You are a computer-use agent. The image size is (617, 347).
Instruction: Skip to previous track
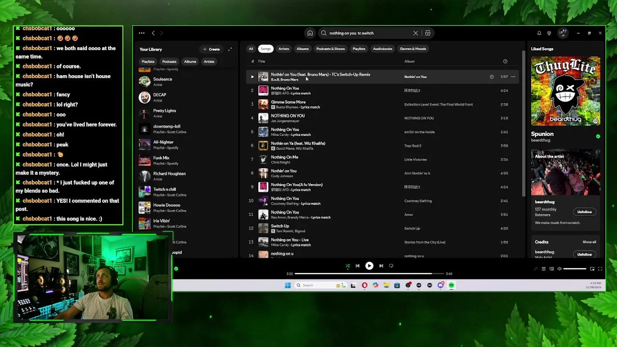[x=357, y=266]
